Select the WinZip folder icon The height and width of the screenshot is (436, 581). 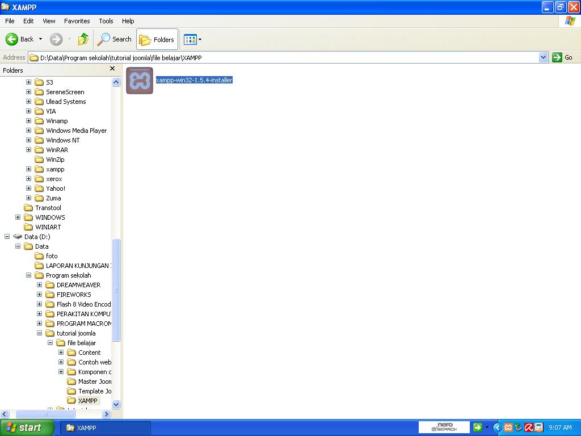click(x=39, y=160)
